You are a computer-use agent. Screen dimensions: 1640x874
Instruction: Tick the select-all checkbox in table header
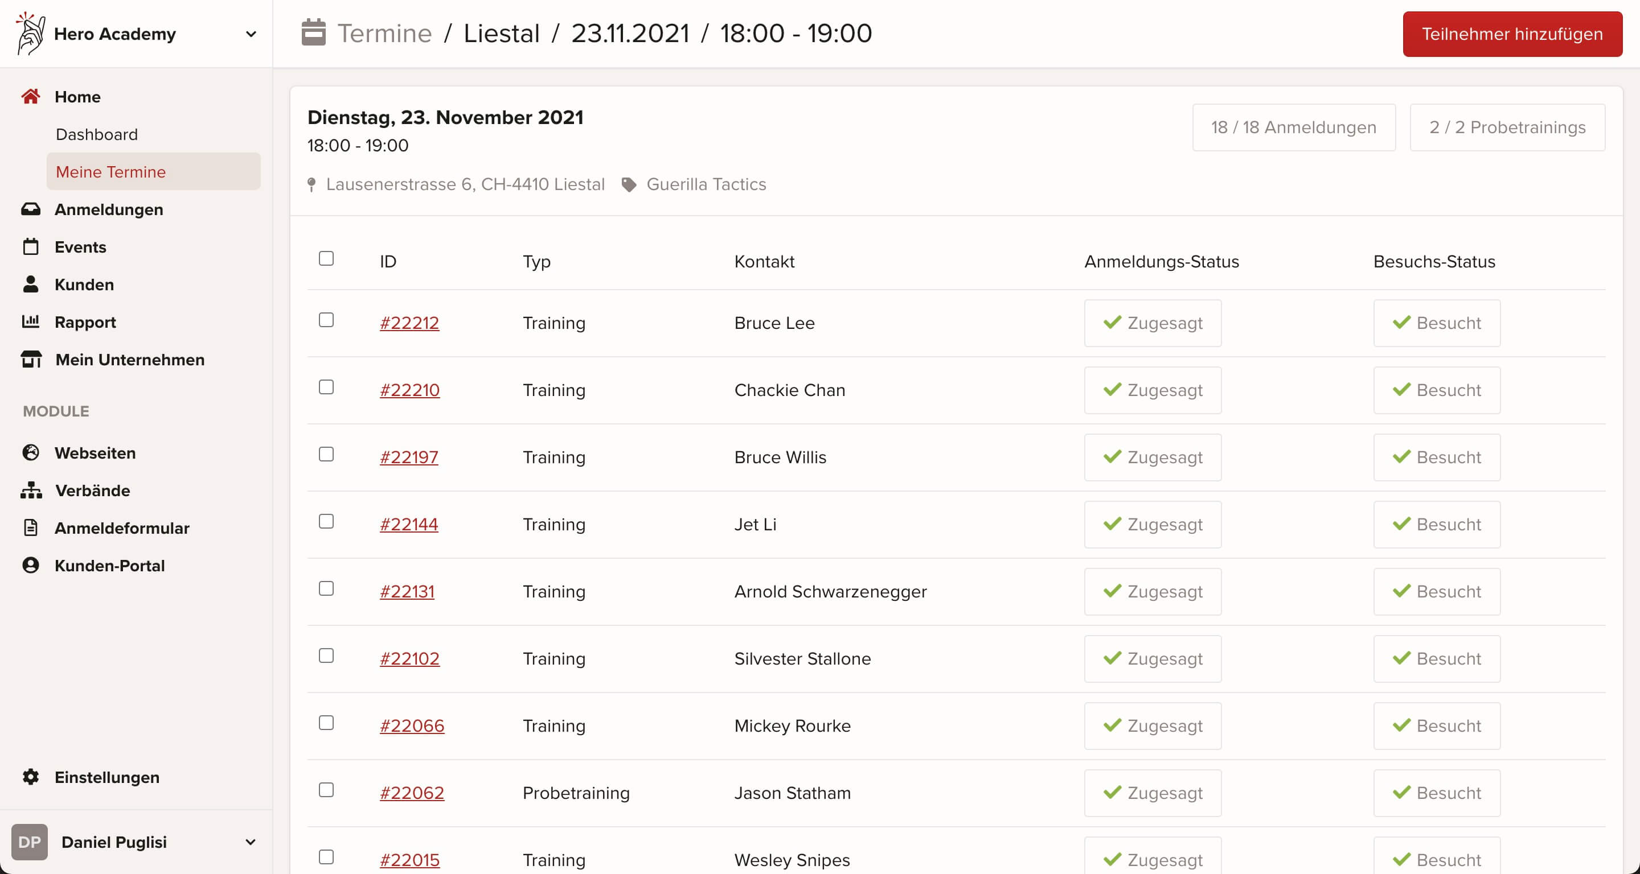click(x=326, y=258)
